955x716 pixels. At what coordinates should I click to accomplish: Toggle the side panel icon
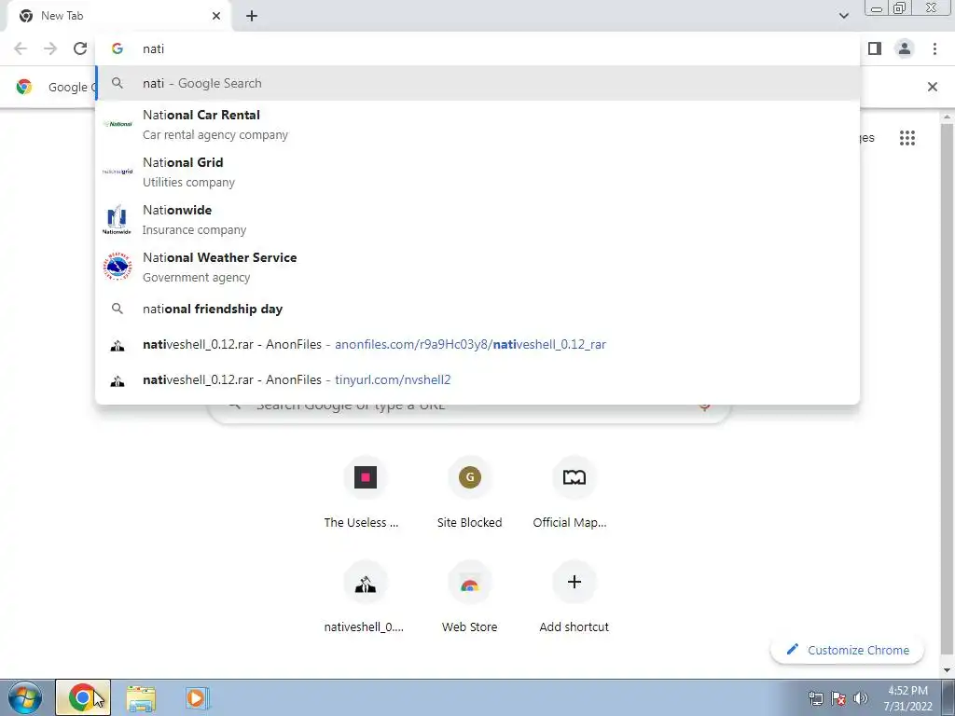pyautogui.click(x=875, y=48)
